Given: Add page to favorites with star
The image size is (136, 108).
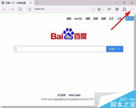Looking at the screenshot, I should [99, 9].
